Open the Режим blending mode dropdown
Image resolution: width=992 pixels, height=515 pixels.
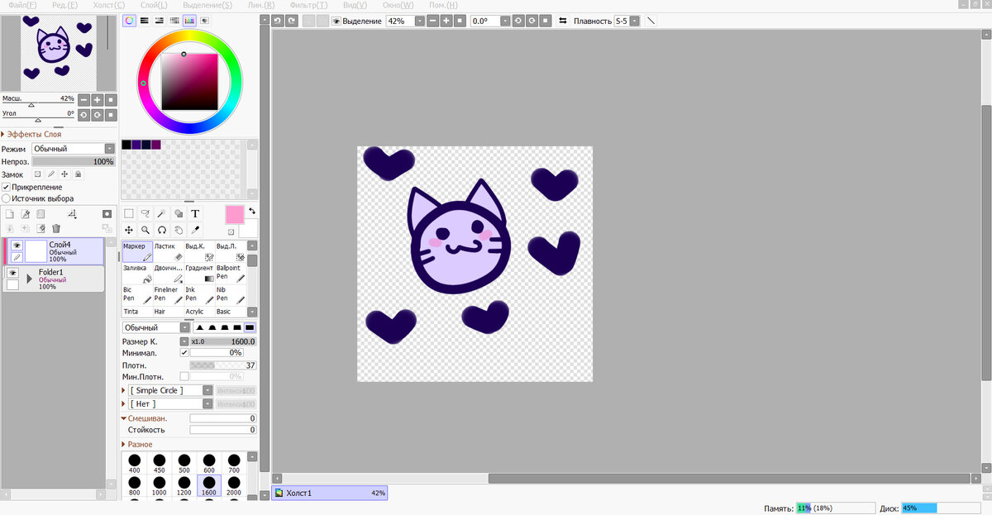point(107,147)
